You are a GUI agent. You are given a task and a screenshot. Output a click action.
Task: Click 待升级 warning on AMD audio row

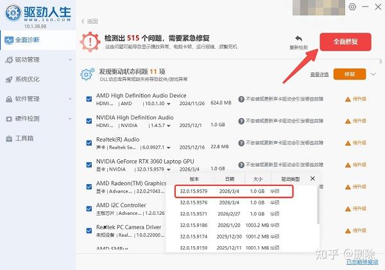point(355,99)
